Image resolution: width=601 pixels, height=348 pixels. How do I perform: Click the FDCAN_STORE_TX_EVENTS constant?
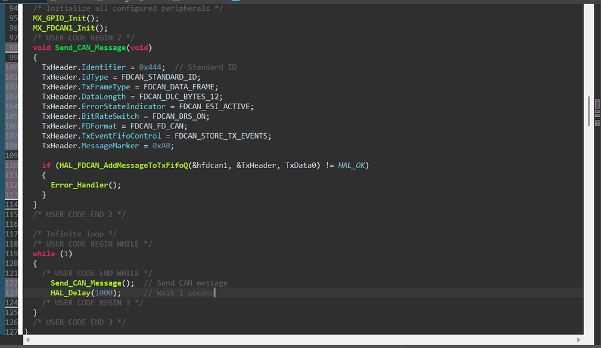(x=221, y=136)
